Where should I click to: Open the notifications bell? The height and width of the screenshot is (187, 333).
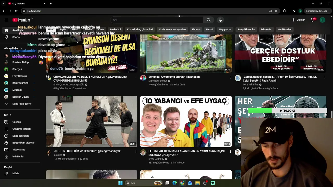pyautogui.click(x=313, y=20)
